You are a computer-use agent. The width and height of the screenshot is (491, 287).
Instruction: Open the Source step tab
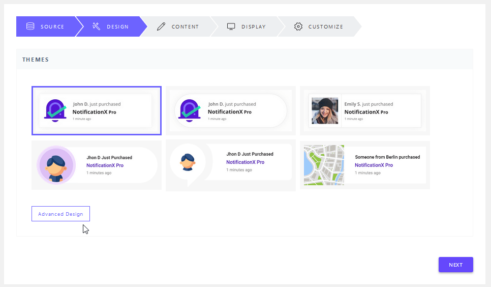pos(46,26)
